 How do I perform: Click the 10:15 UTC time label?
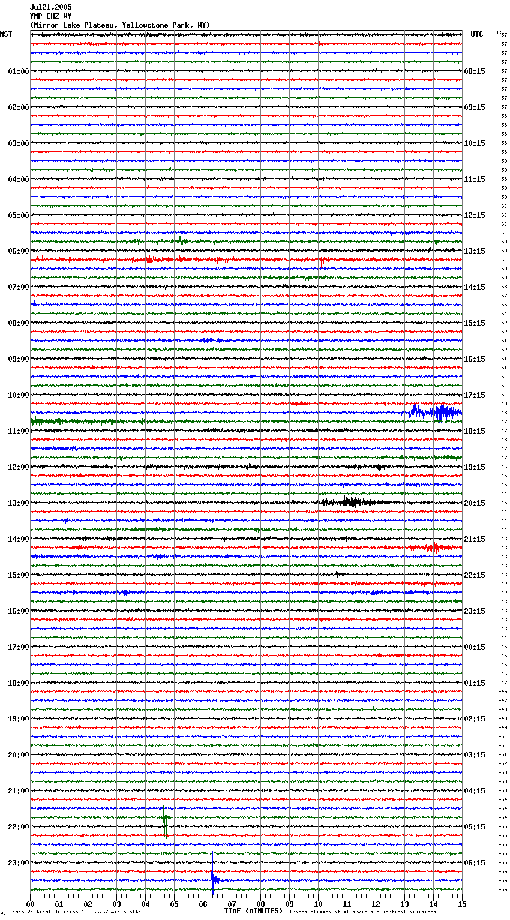475,143
